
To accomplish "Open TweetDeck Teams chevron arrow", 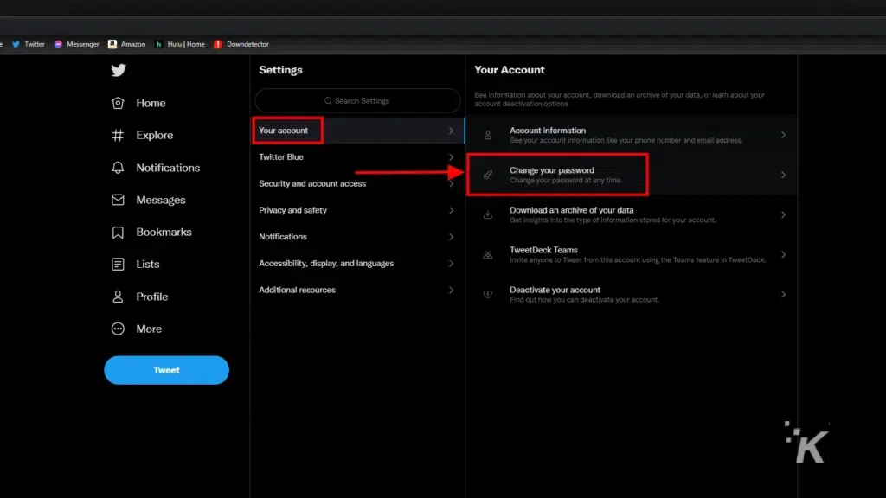I will click(783, 255).
